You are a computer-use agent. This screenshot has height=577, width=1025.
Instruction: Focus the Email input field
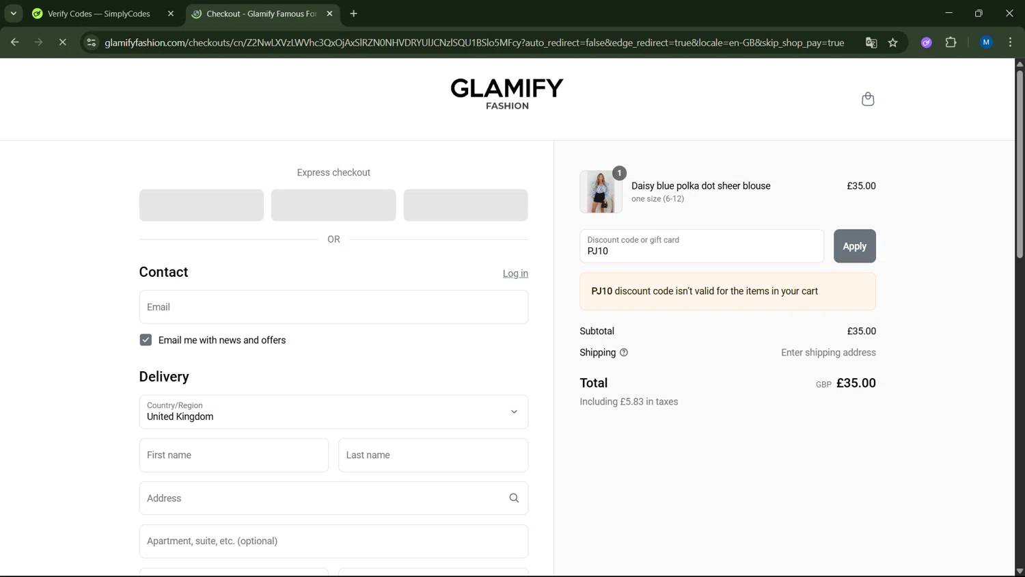pyautogui.click(x=333, y=307)
